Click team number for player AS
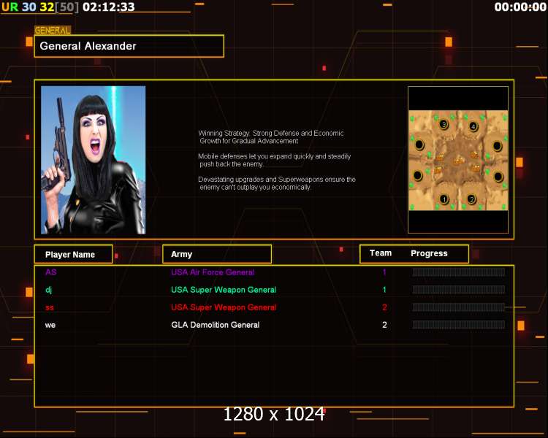Screen dimensions: 548x438 (384, 272)
